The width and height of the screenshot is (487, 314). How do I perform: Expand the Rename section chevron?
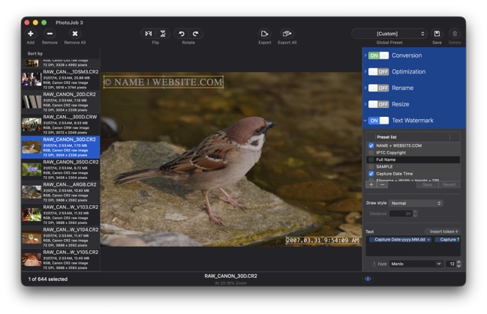pyautogui.click(x=365, y=88)
